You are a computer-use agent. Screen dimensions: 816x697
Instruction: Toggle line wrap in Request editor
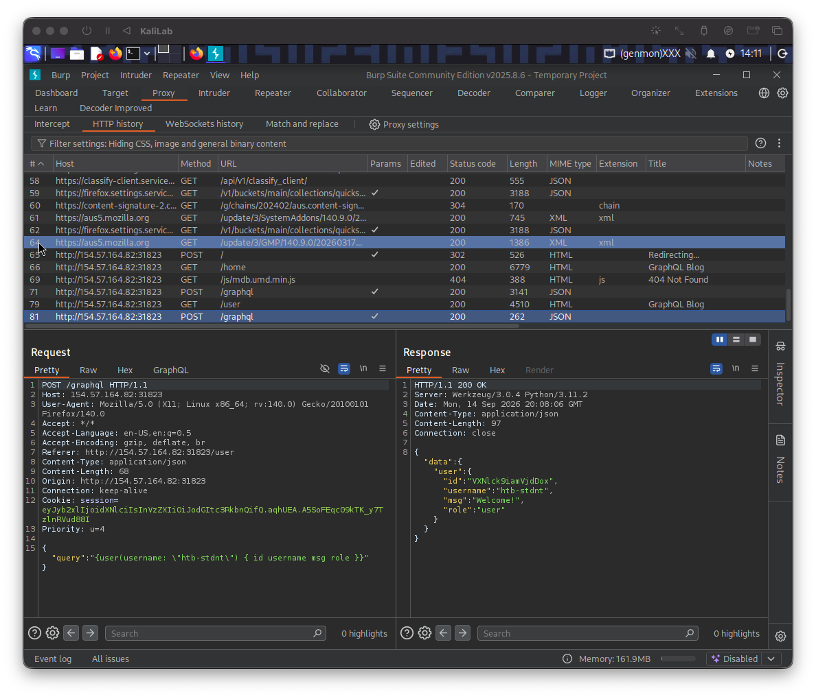344,368
